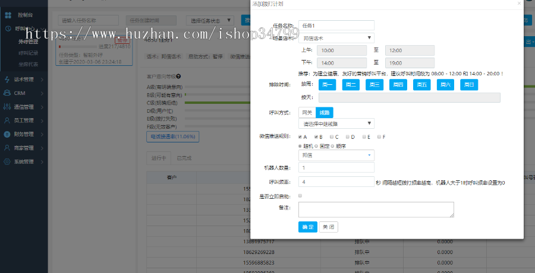This screenshot has height=273, width=535.
Task: Check the A WeChat push rule checkbox
Action: click(x=300, y=137)
